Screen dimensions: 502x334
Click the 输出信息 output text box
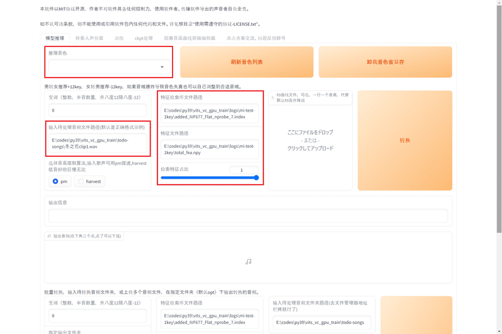pyautogui.click(x=248, y=216)
